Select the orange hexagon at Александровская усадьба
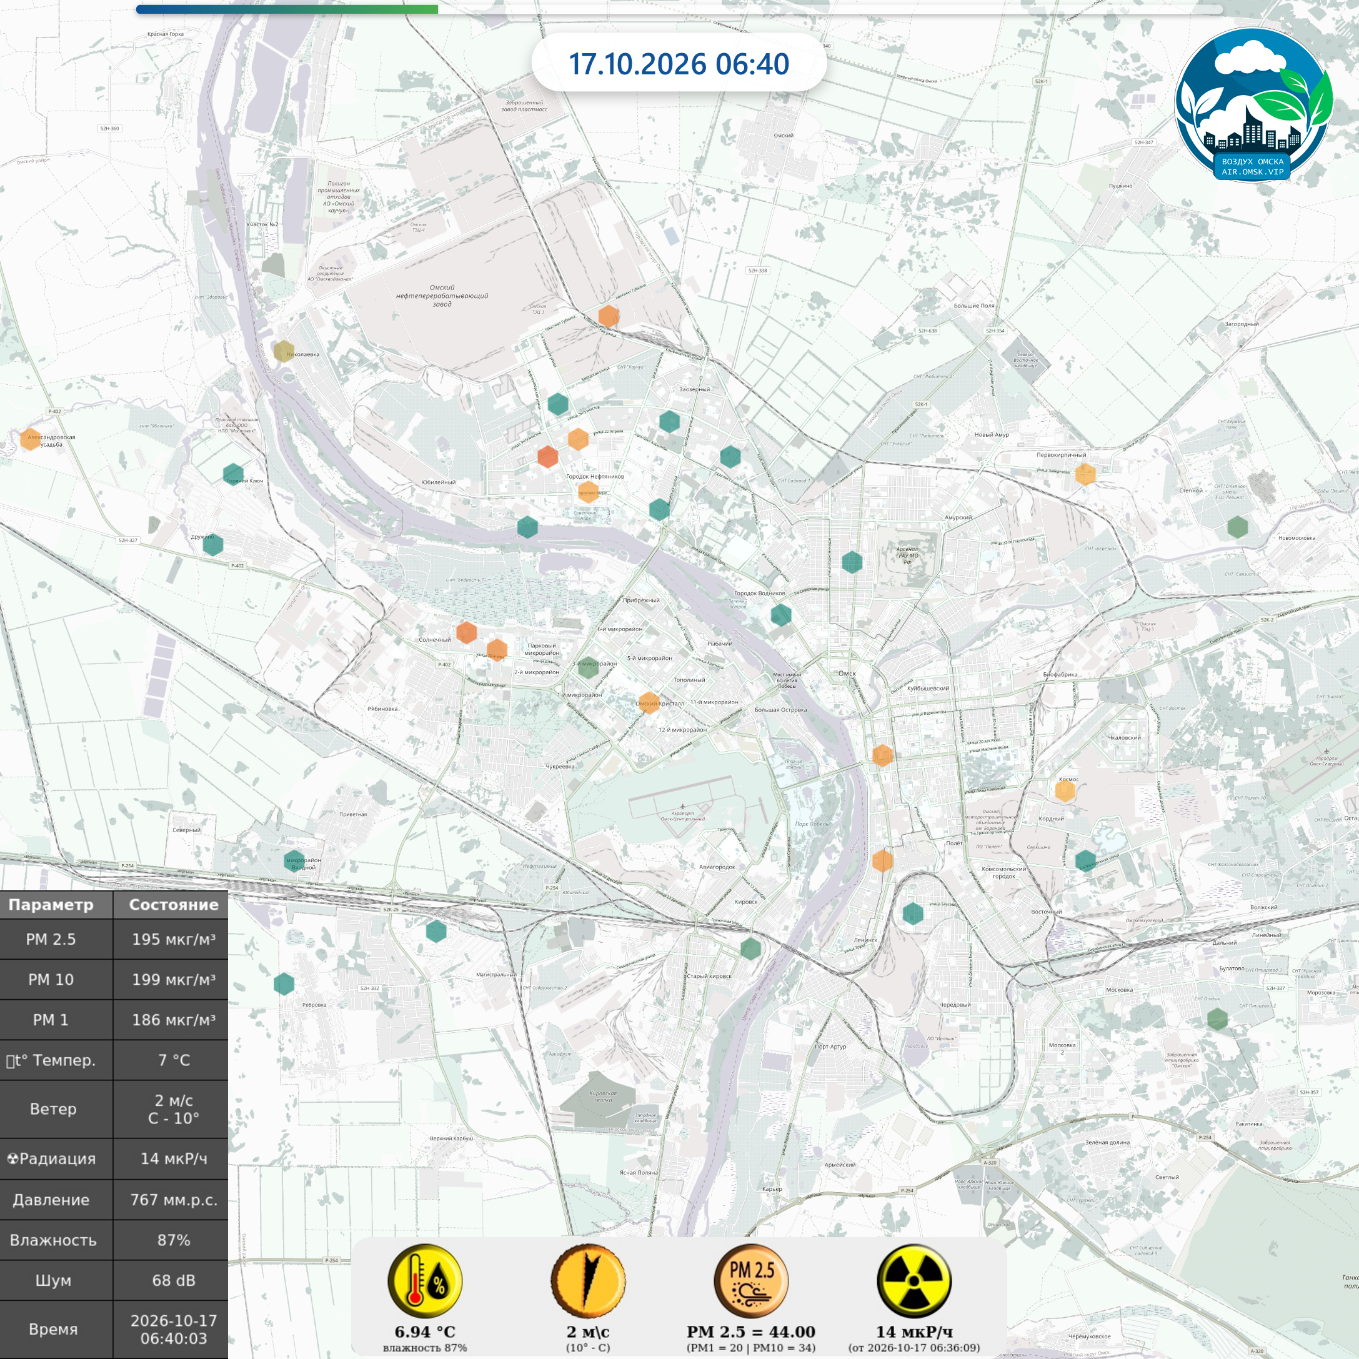The height and width of the screenshot is (1359, 1359). pyautogui.click(x=30, y=439)
